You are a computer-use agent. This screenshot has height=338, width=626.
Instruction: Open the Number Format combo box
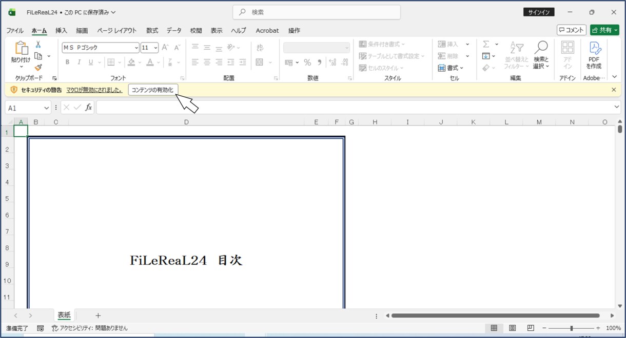pyautogui.click(x=317, y=48)
